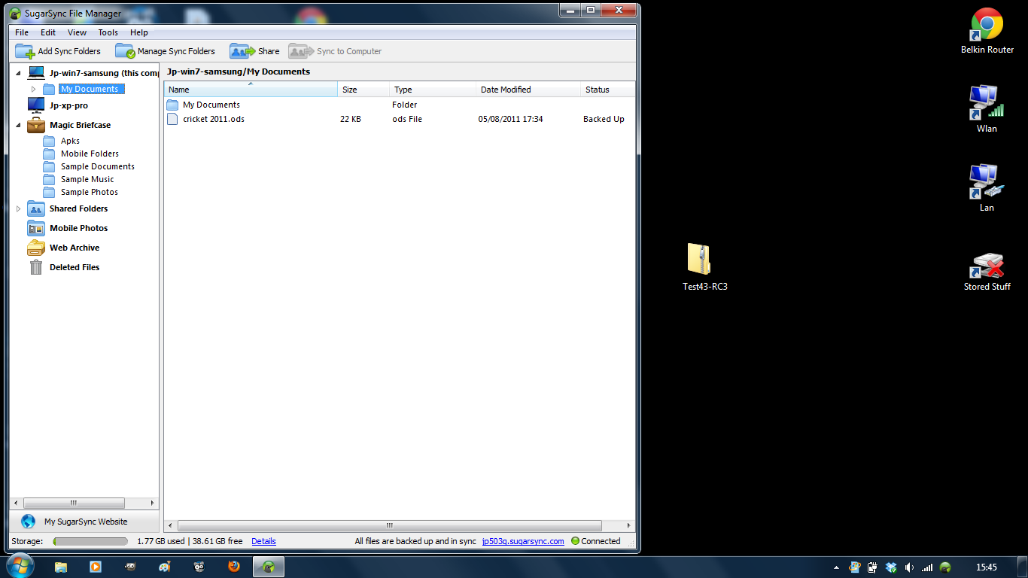The width and height of the screenshot is (1028, 578).
Task: Open Mobile Photos in the sidebar
Action: [x=68, y=228]
